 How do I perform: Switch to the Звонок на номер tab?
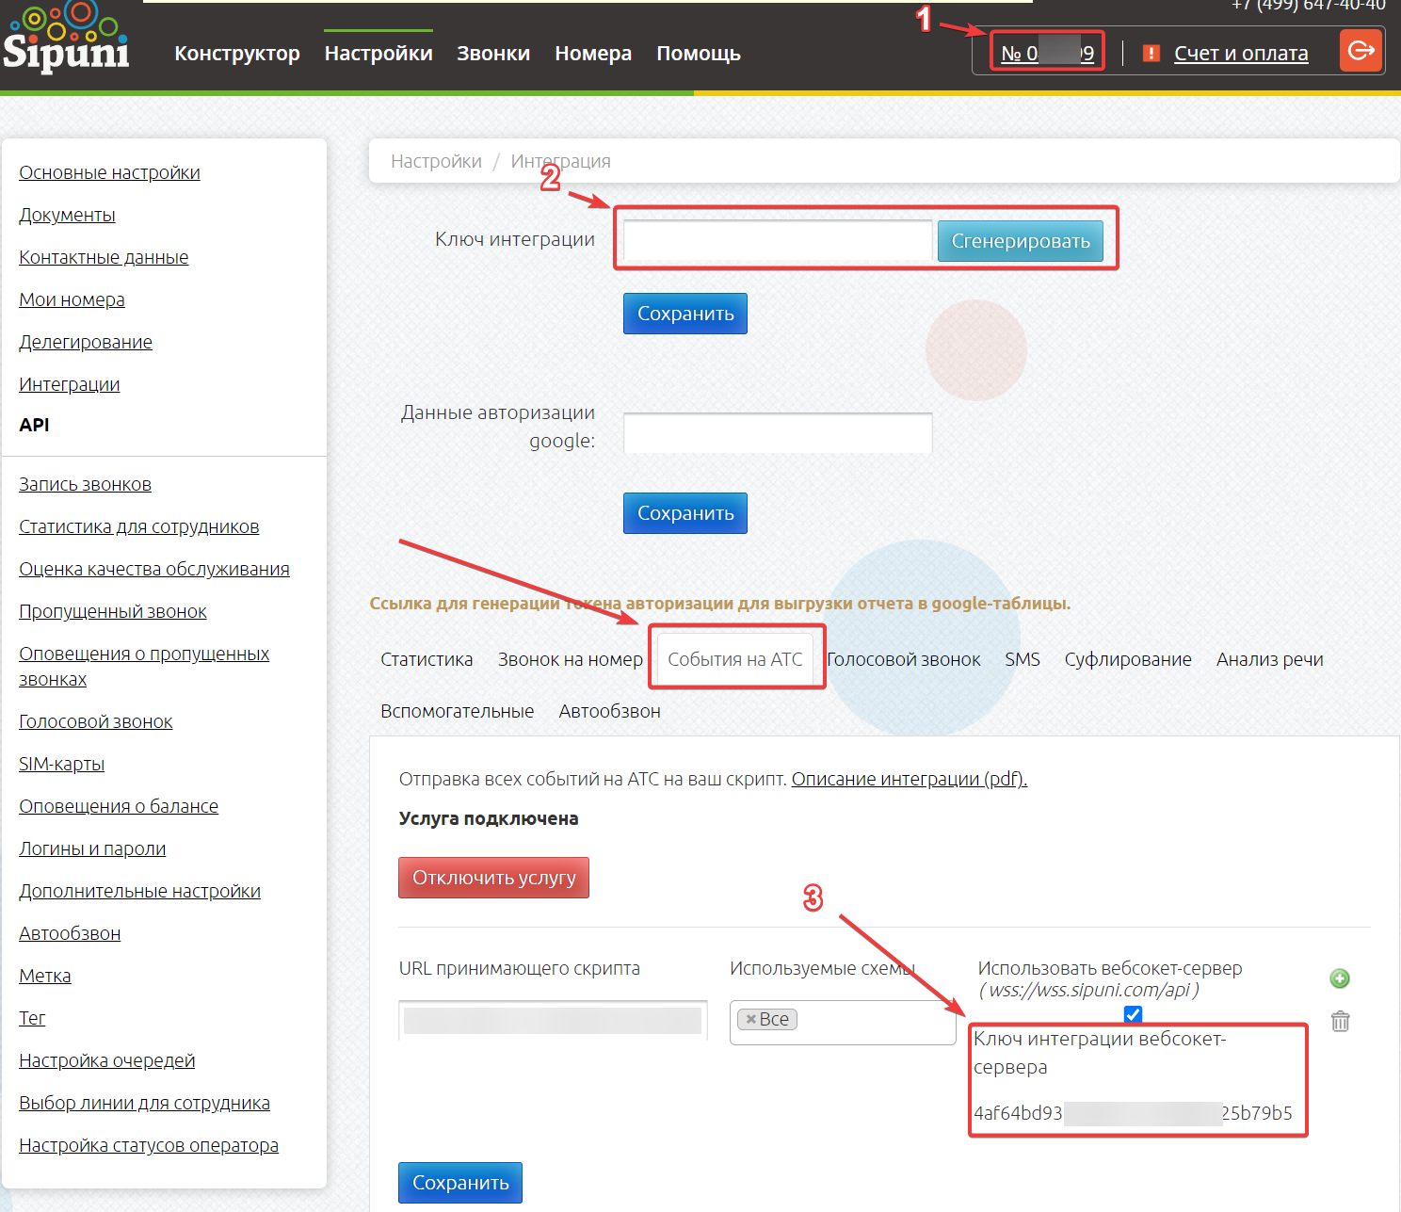[571, 659]
